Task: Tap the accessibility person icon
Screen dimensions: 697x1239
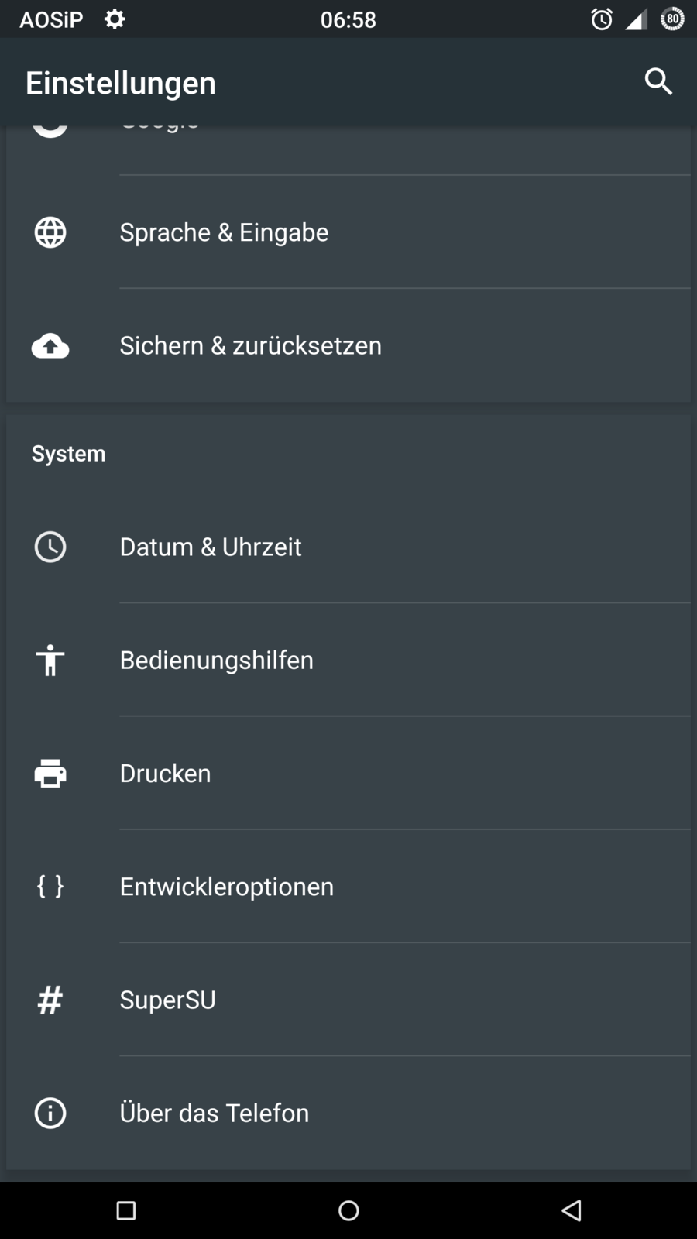Action: click(x=50, y=661)
